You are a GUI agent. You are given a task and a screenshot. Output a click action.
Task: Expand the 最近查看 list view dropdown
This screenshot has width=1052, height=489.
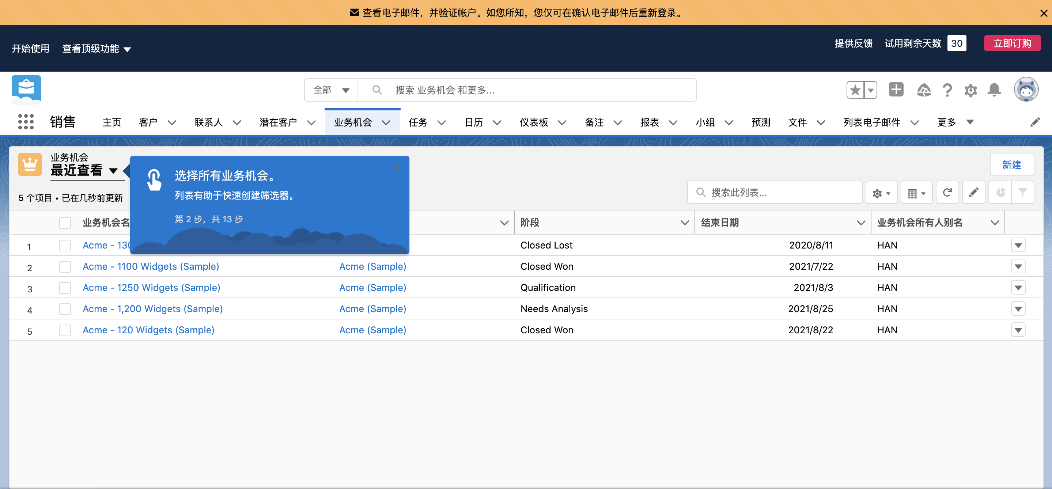114,171
